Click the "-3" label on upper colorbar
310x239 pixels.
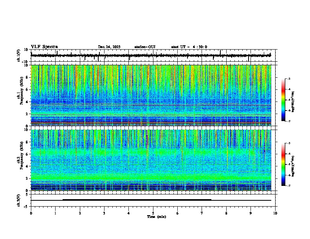pos(288,78)
